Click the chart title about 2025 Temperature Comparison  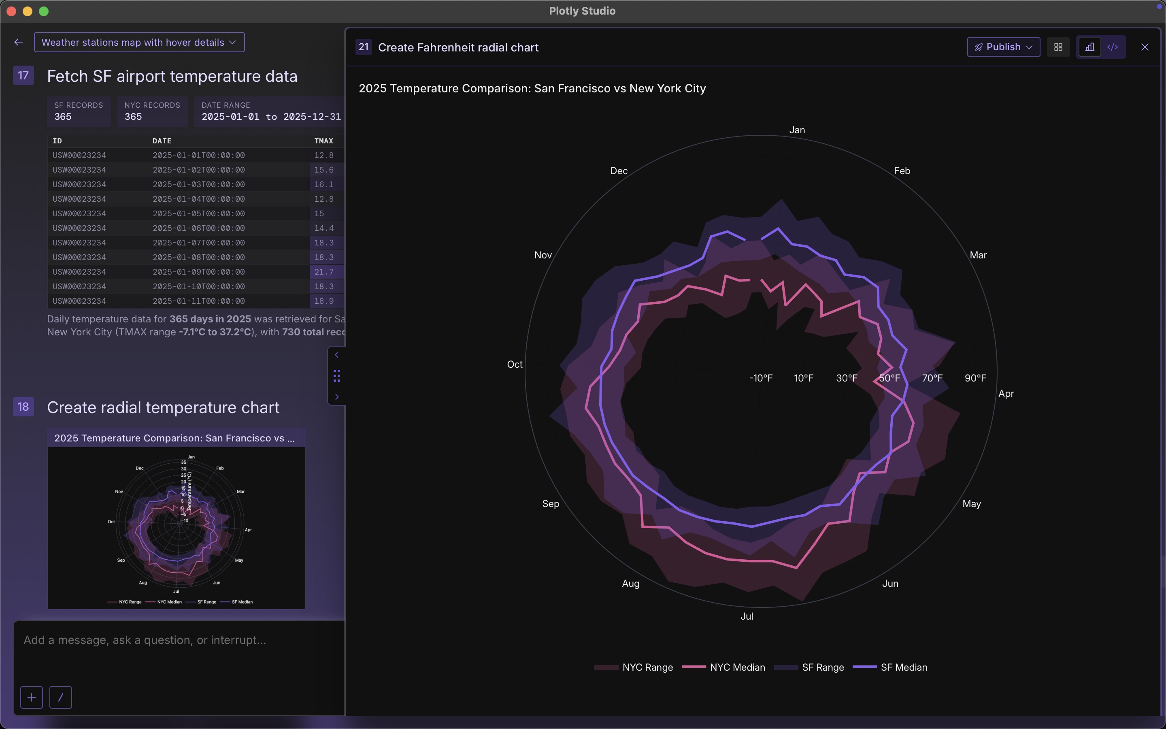point(532,88)
